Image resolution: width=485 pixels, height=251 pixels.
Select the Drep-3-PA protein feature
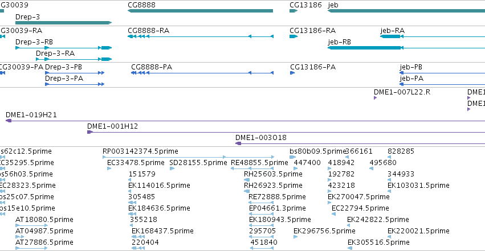[75, 84]
